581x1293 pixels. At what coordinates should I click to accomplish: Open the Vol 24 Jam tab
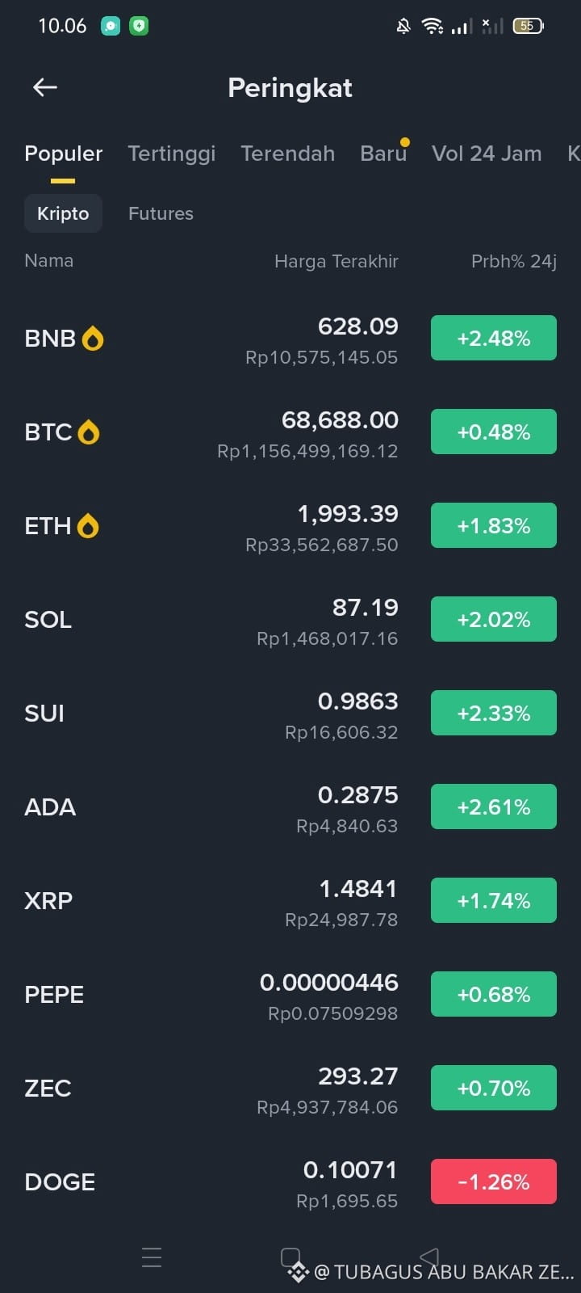[487, 154]
